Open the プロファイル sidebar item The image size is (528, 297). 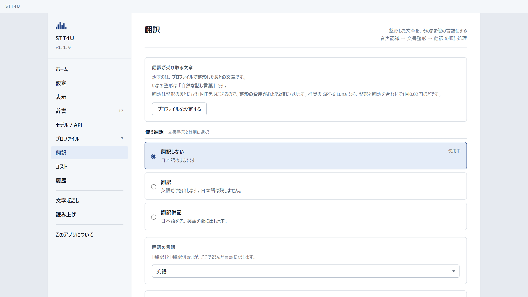tap(89, 139)
